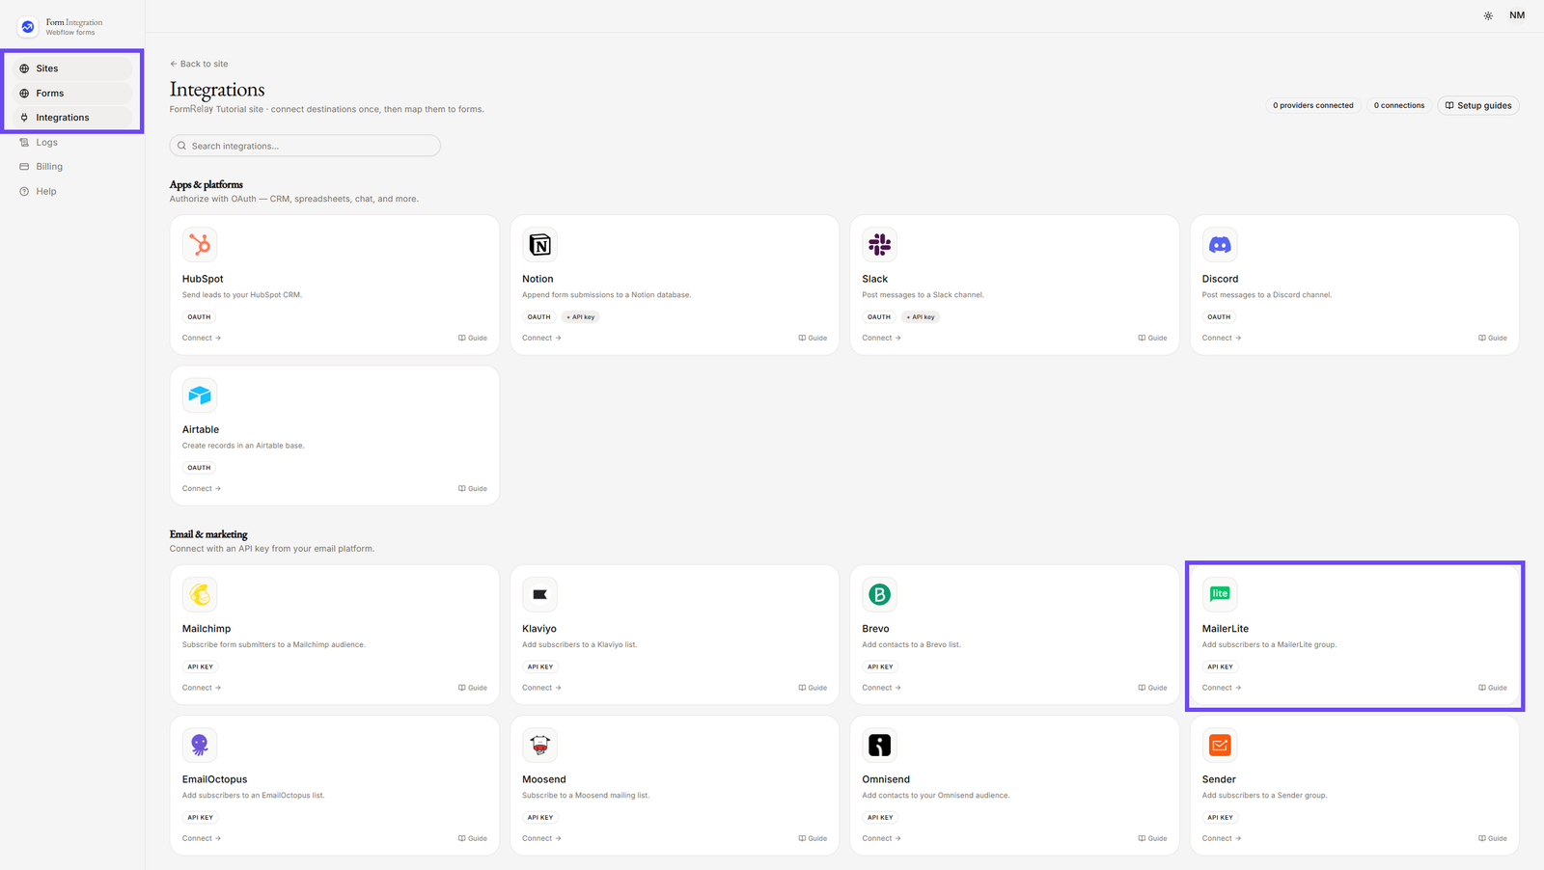Click the Sender logo icon
Image resolution: width=1544 pixels, height=870 pixels.
(1220, 745)
